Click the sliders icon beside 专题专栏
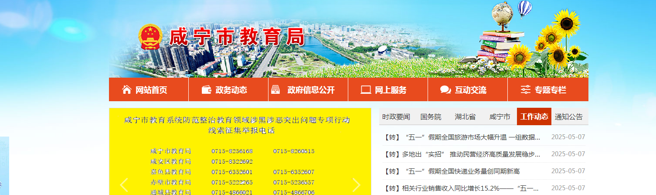This screenshot has height=195, width=656. point(526,90)
